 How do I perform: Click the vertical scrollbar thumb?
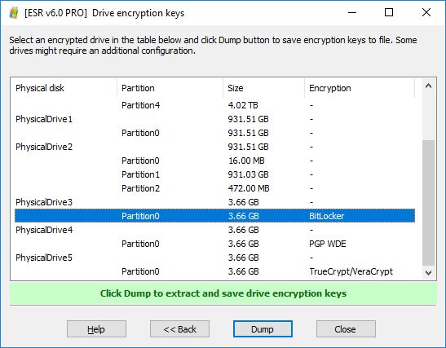428,202
